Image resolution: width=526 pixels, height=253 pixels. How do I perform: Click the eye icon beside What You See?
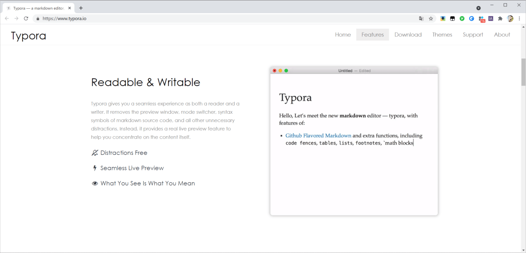(95, 183)
